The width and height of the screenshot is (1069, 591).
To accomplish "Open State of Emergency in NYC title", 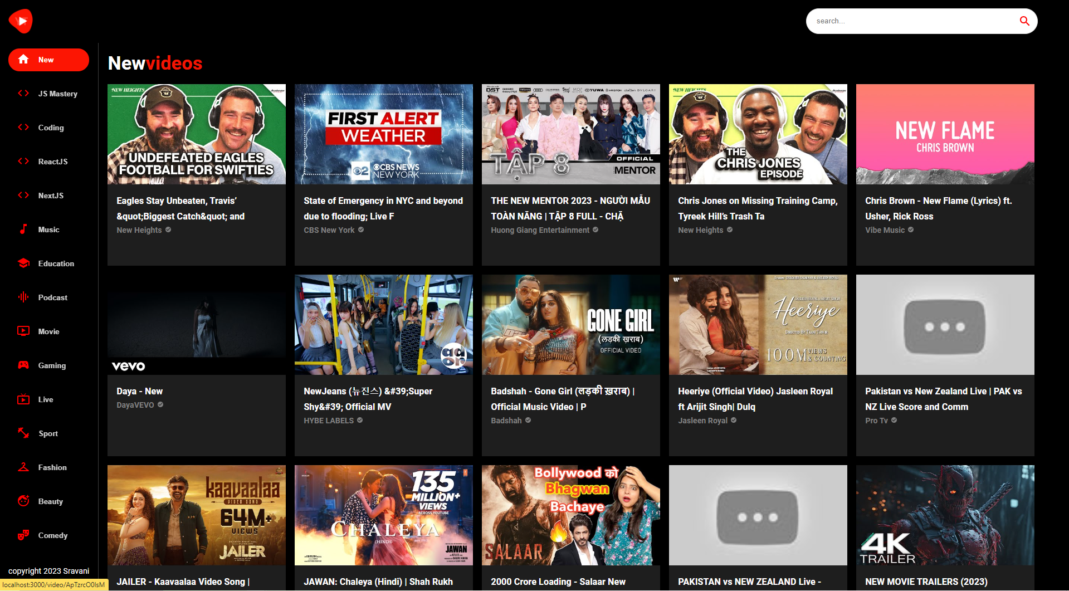I will tap(383, 208).
